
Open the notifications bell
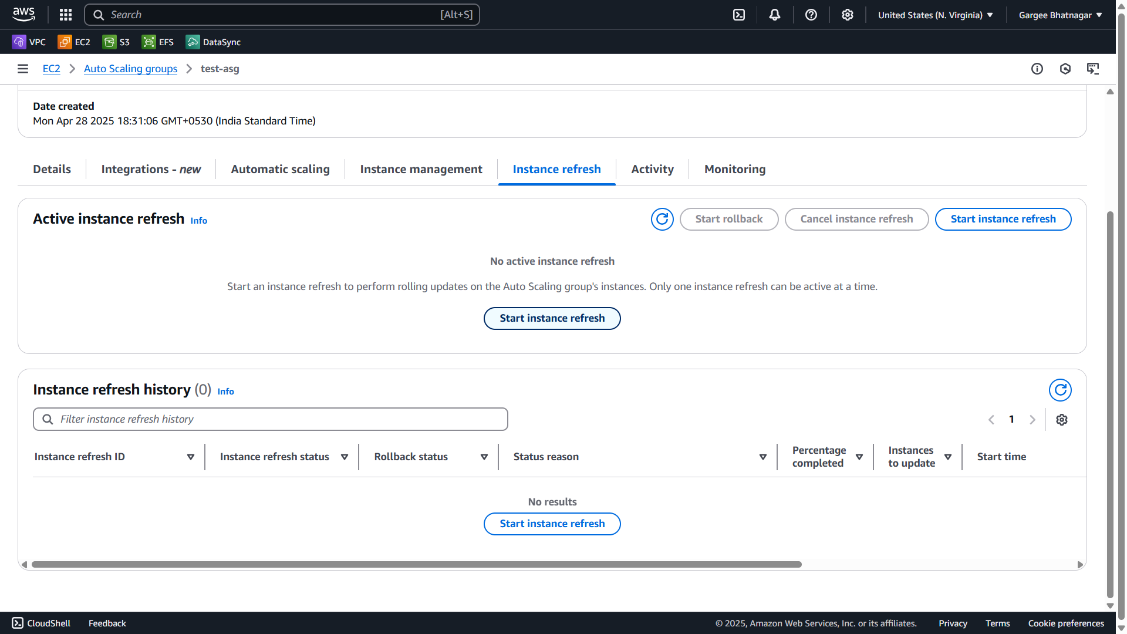[x=775, y=15]
